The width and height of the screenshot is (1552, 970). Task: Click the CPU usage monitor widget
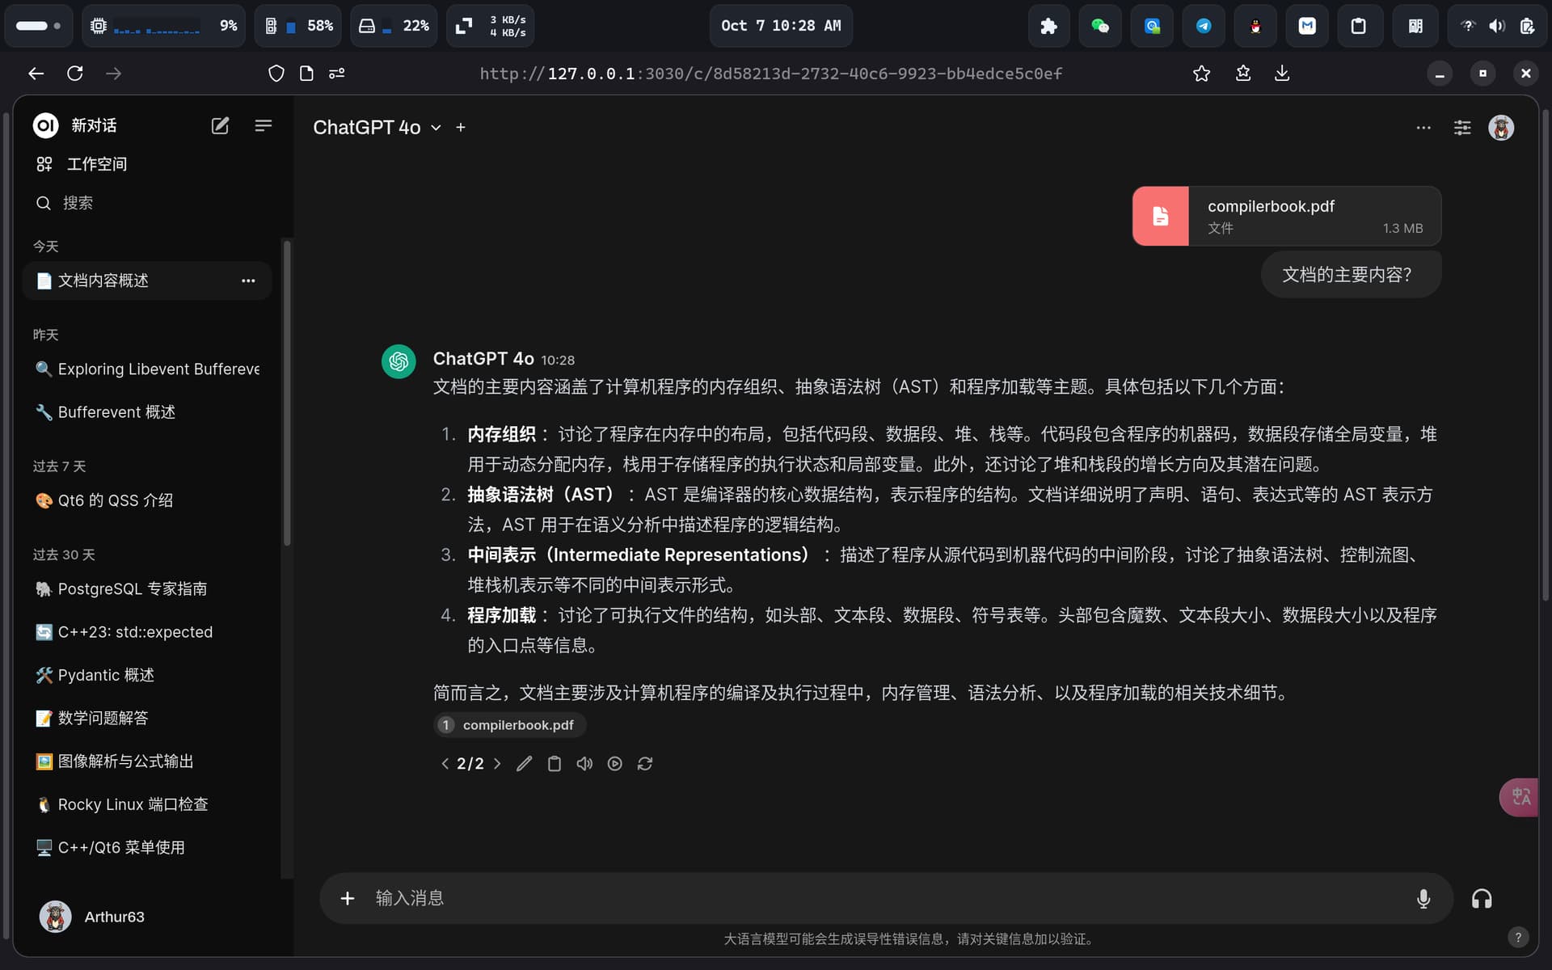click(163, 26)
